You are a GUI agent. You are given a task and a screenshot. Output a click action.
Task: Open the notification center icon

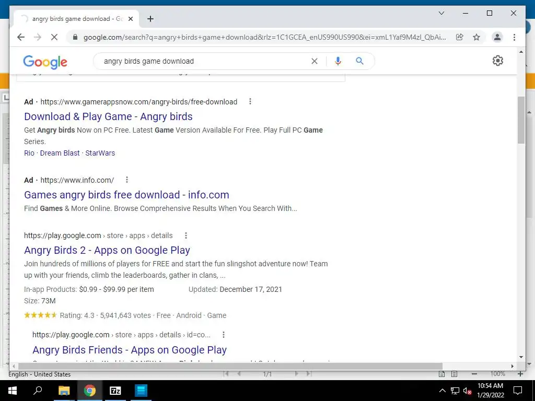pyautogui.click(x=518, y=391)
